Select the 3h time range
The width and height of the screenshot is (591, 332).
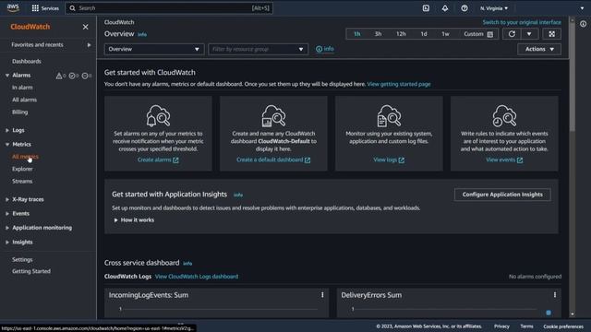coord(378,34)
